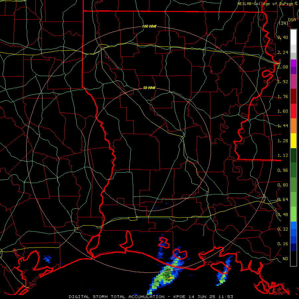The height and width of the screenshot is (299, 299).
Task: Select the orange swatch in the color bar
Action: click(293, 126)
